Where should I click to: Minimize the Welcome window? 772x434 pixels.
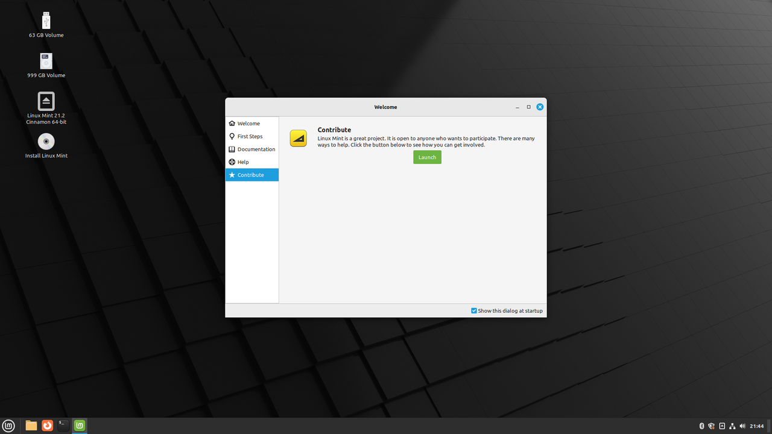tap(517, 107)
